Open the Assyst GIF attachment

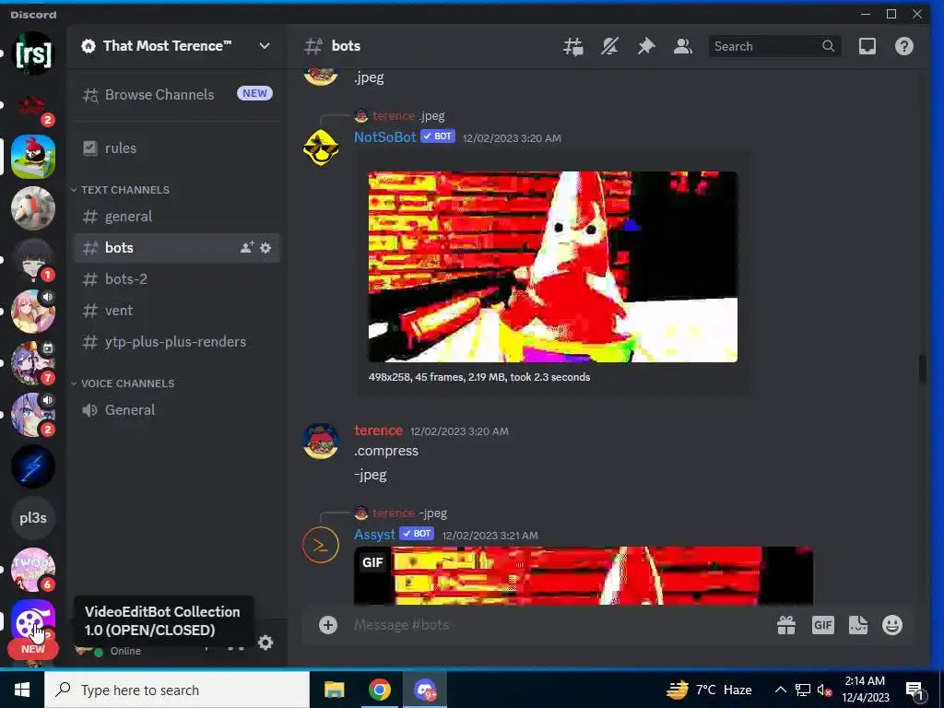coord(584,575)
